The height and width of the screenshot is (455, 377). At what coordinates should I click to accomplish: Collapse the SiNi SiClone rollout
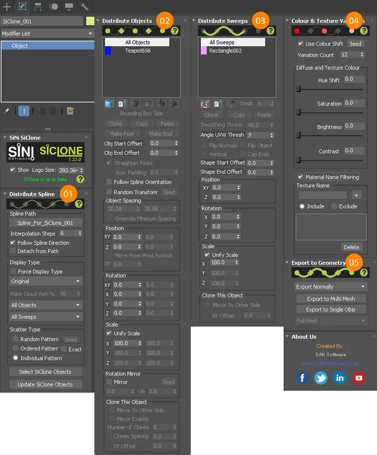point(5,137)
